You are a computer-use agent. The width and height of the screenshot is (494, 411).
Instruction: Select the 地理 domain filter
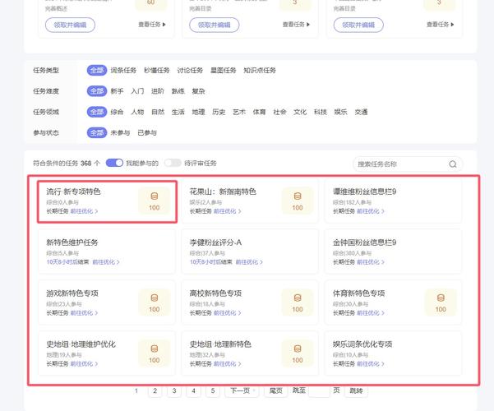(x=198, y=112)
